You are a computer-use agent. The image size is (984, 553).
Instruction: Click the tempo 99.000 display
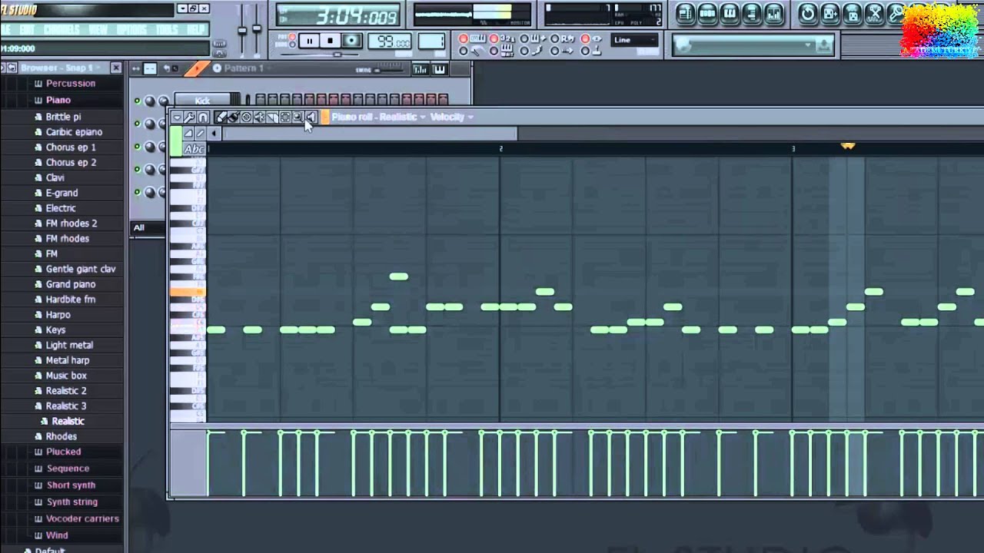coord(391,41)
